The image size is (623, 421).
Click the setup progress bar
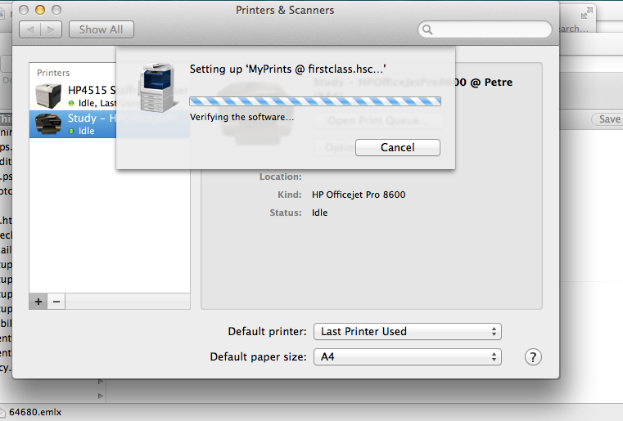(315, 101)
